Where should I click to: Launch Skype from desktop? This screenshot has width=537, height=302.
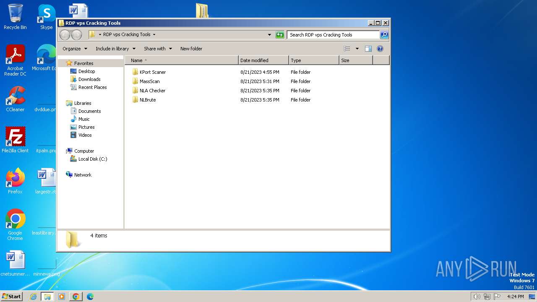[x=47, y=17]
